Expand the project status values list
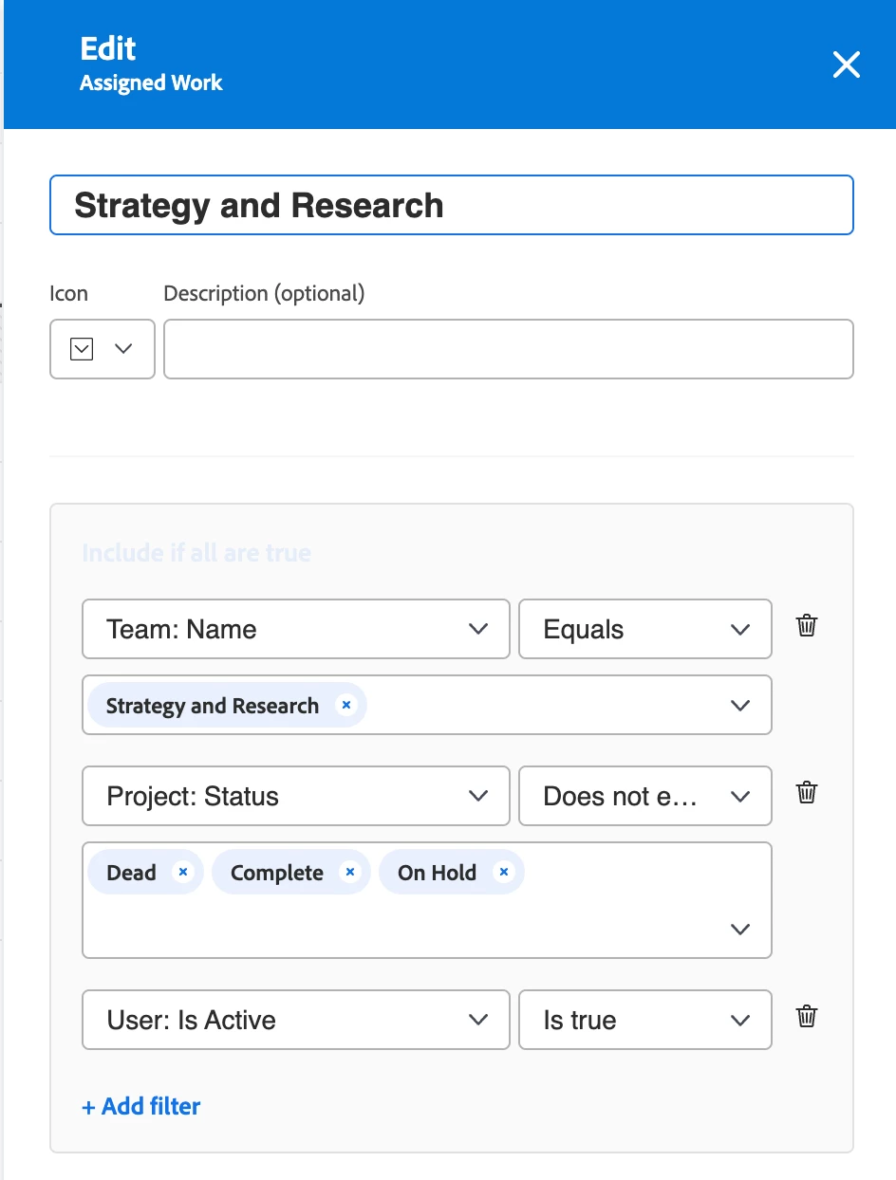The image size is (896, 1180). pyautogui.click(x=740, y=929)
